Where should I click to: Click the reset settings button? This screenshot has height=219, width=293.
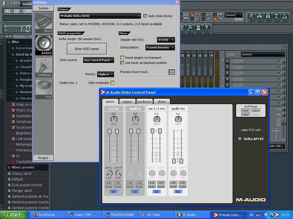pos(246,115)
